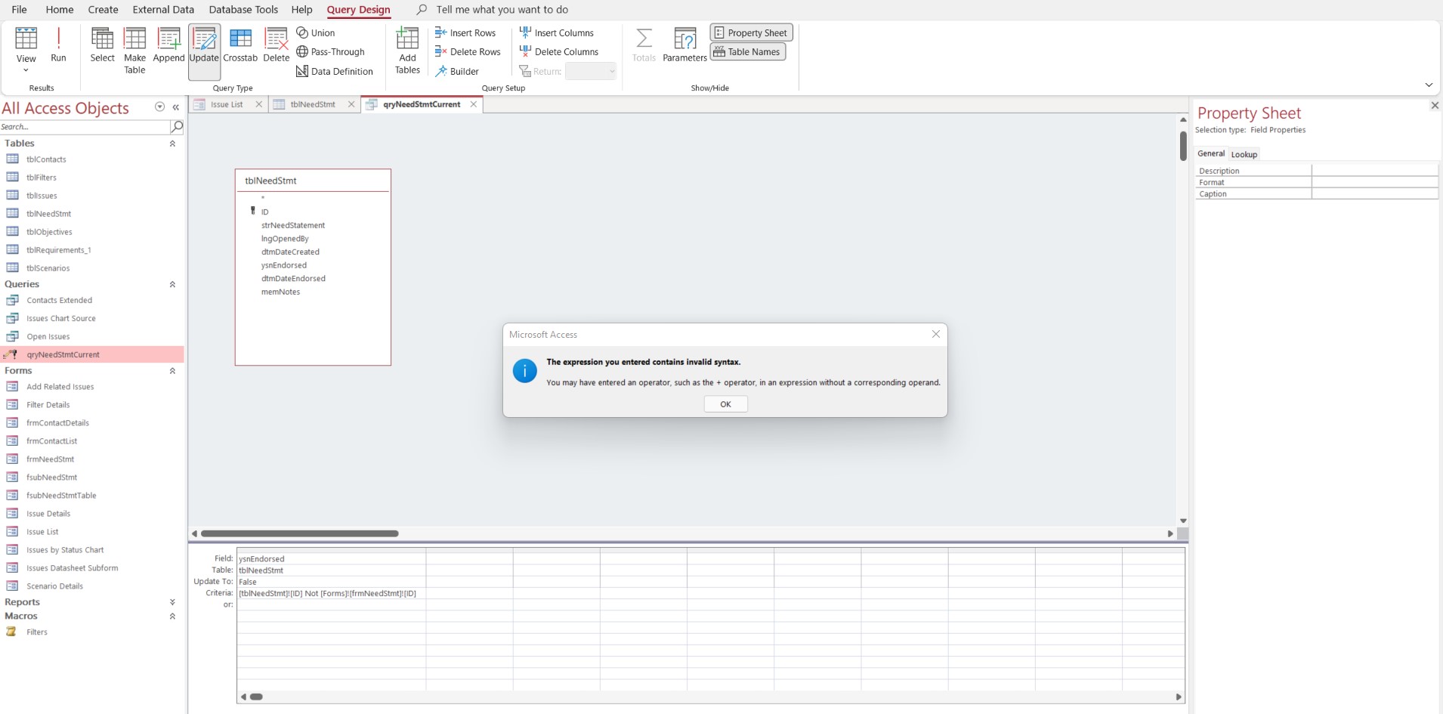Screen dimensions: 1443x714
Task: Switch to the tblNeedStmt document tab
Action: [x=312, y=104]
